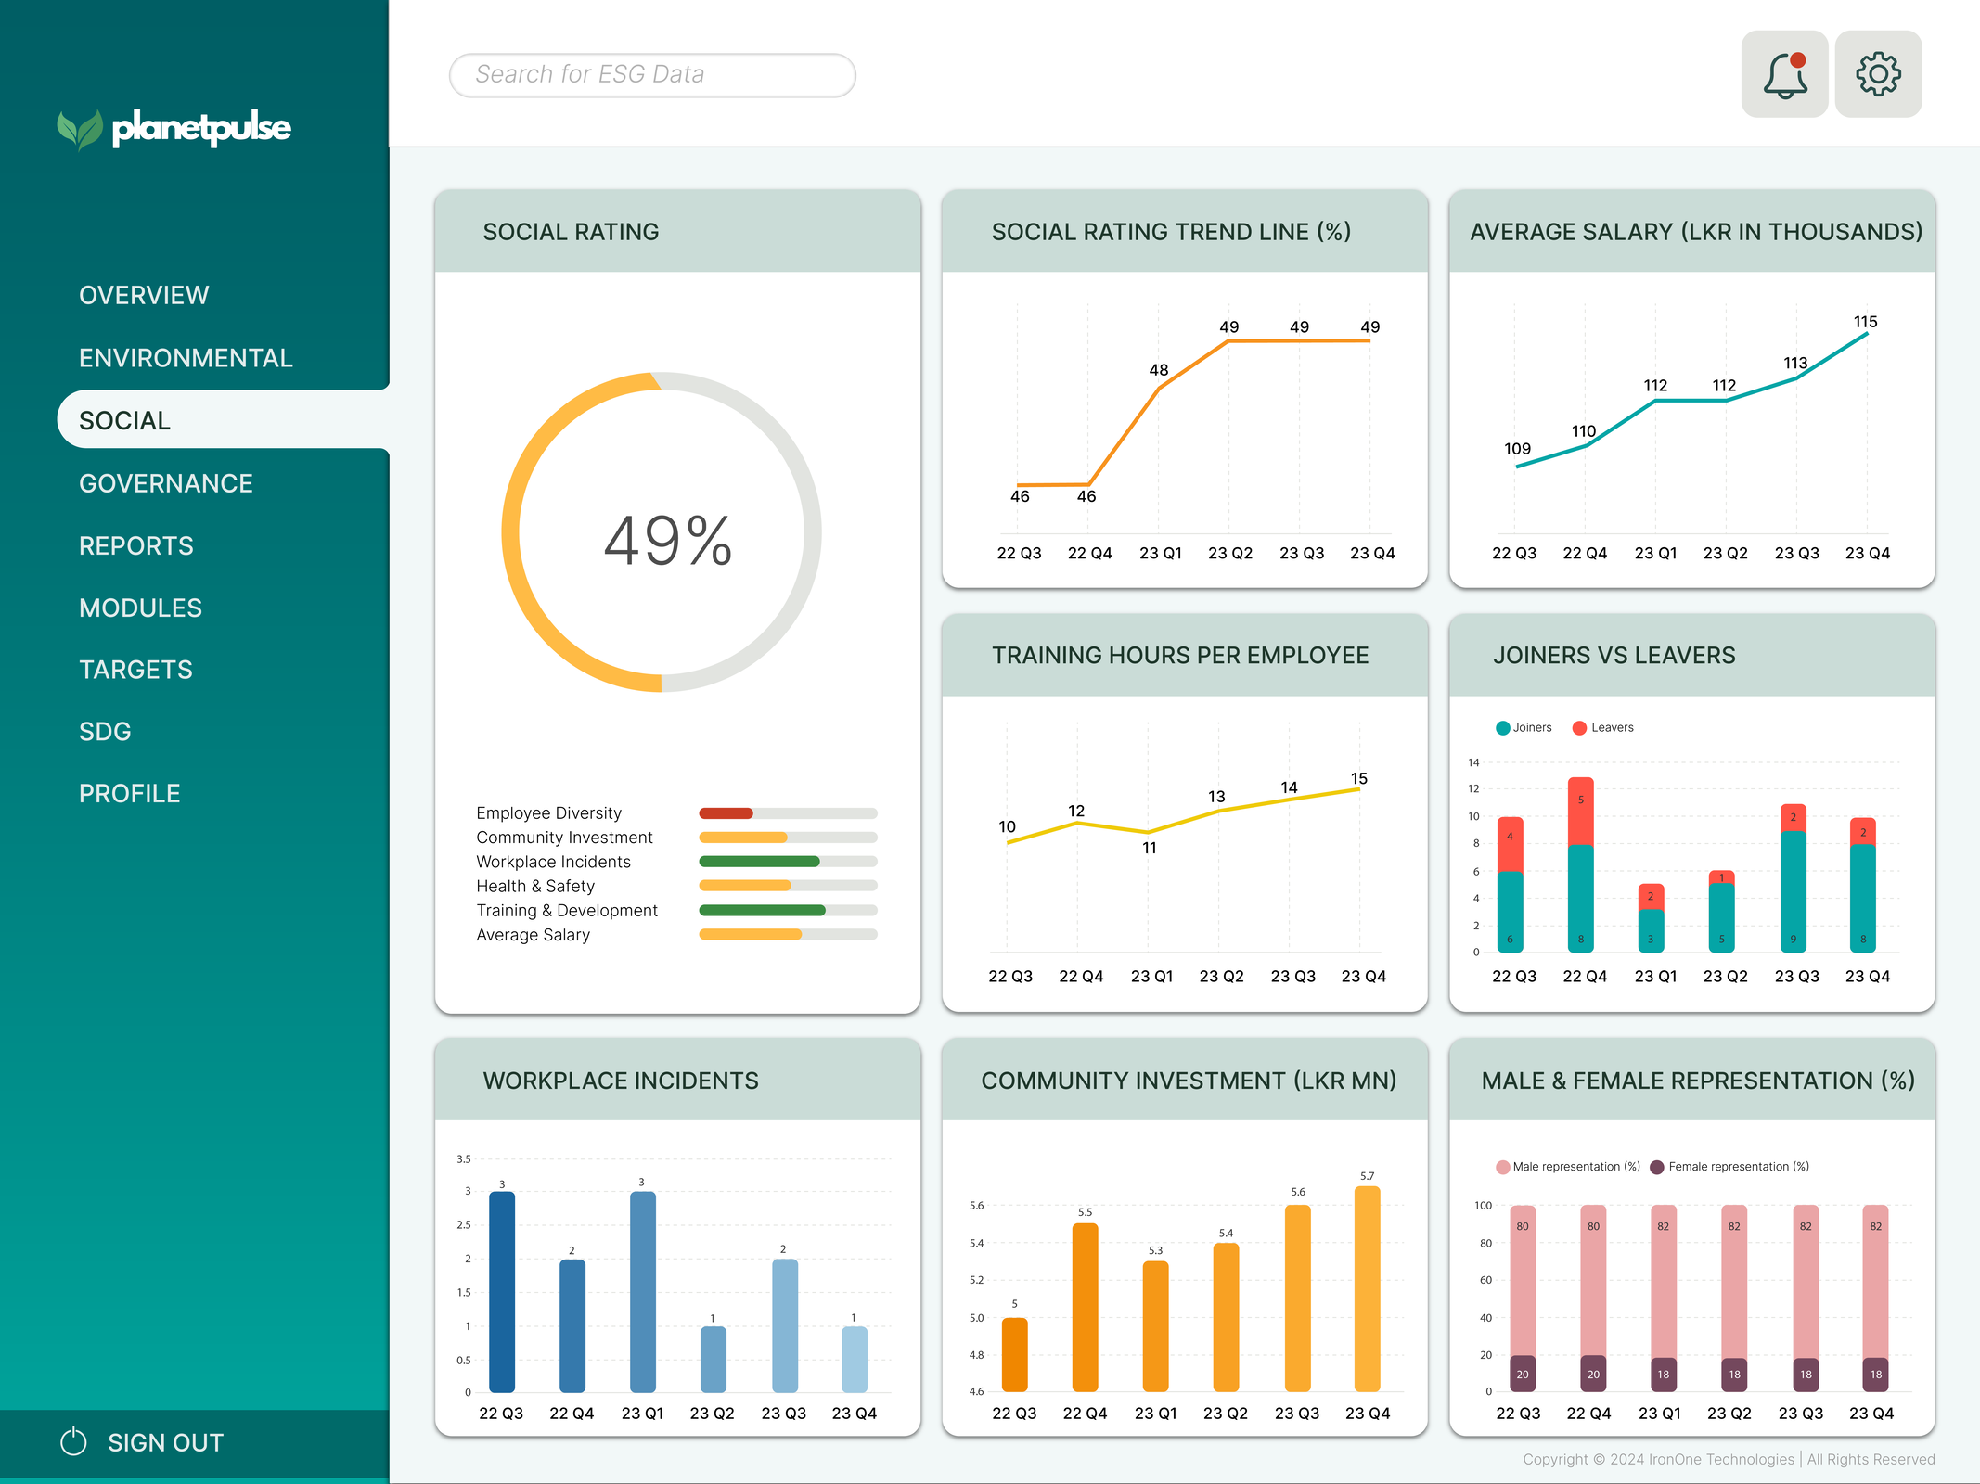Click the Training & Development progress bar
The height and width of the screenshot is (1484, 1980).
[x=788, y=911]
